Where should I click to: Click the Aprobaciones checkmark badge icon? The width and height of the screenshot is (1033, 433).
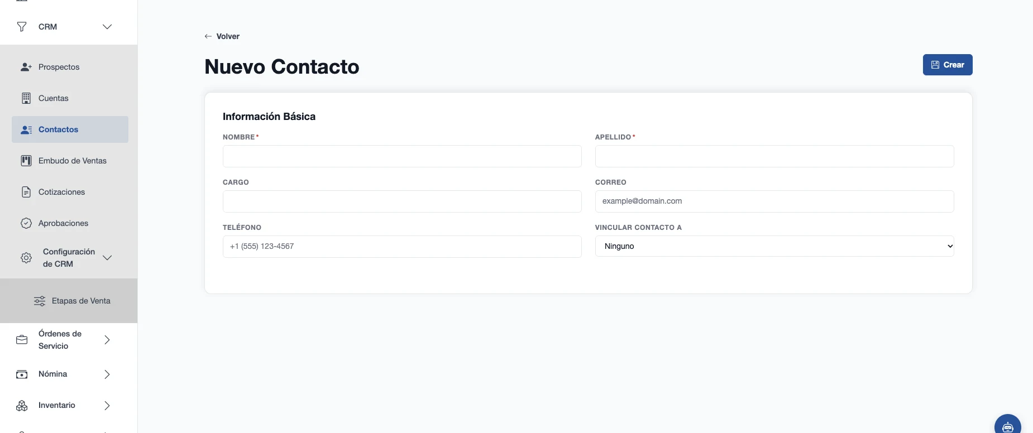point(26,223)
